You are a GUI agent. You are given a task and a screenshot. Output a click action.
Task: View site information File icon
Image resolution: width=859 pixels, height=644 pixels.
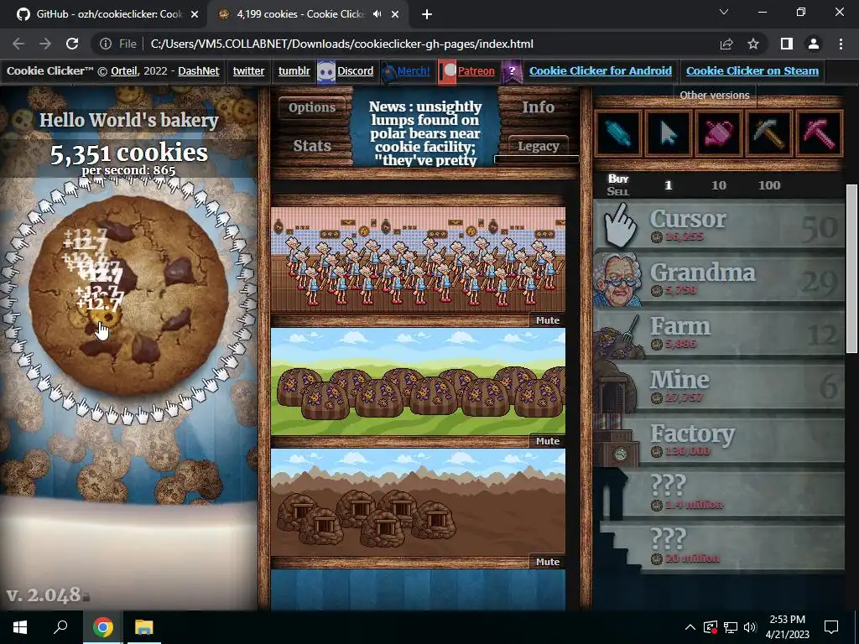pos(117,44)
